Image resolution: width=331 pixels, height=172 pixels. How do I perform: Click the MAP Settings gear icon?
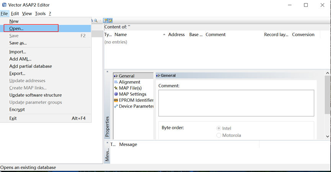pos(116,94)
